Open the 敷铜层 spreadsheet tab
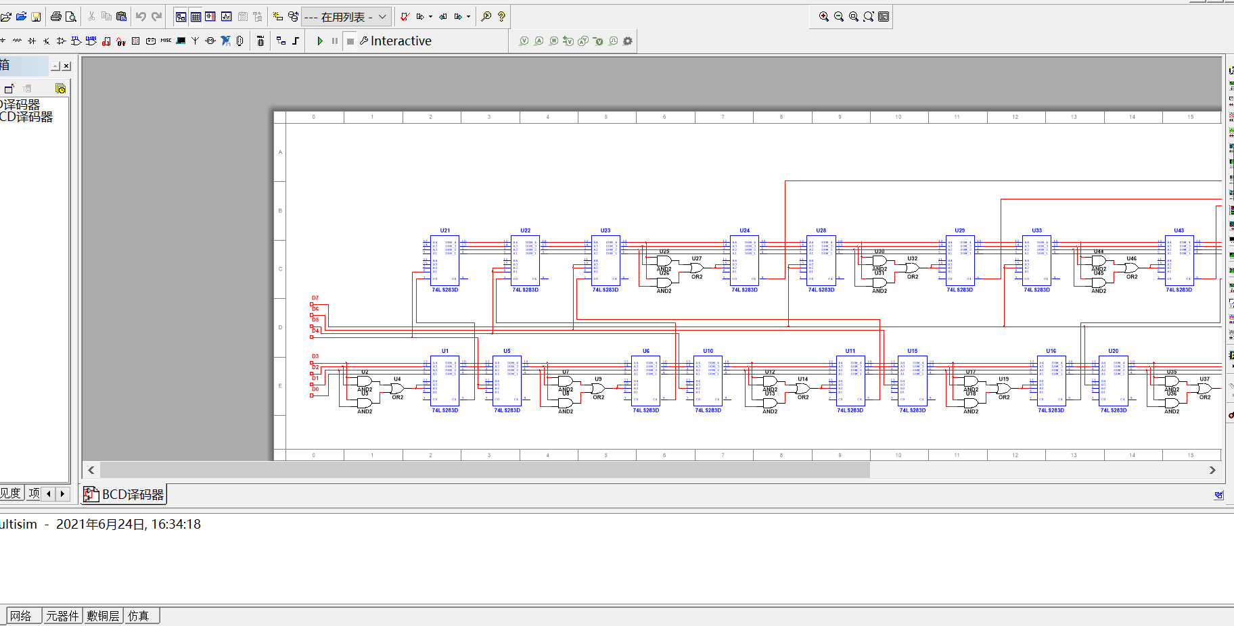 click(104, 616)
